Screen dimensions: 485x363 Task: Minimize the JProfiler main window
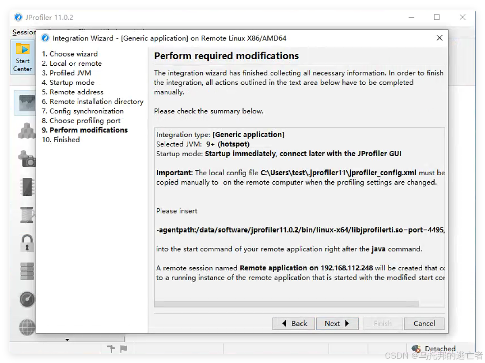411,17
